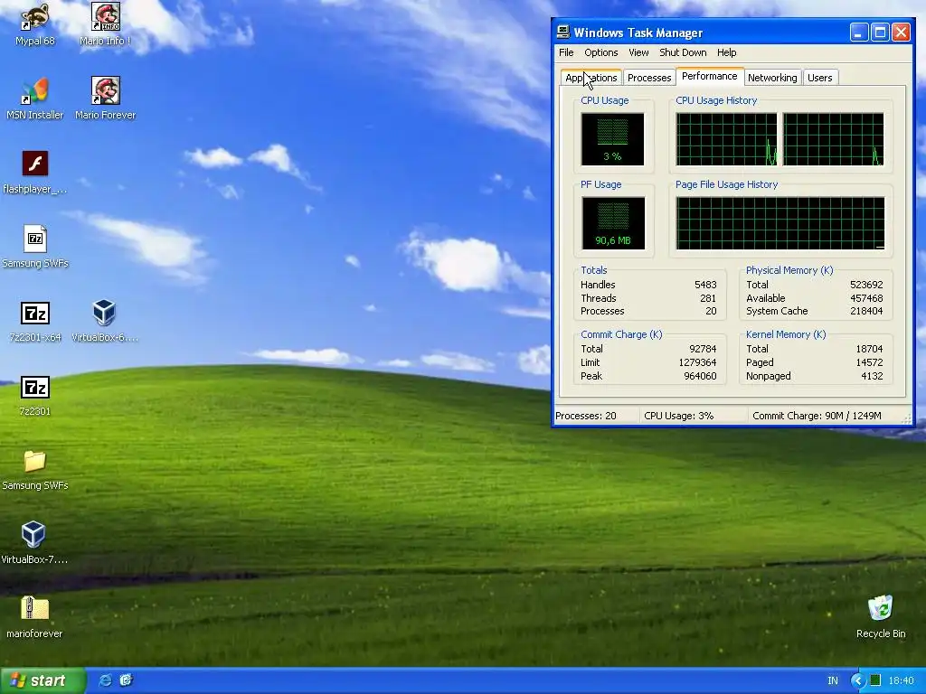Minimize the Windows Task Manager window

(x=859, y=32)
